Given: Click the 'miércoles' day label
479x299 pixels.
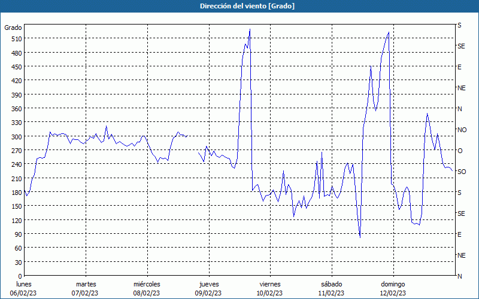Looking at the screenshot, I should [x=147, y=284].
